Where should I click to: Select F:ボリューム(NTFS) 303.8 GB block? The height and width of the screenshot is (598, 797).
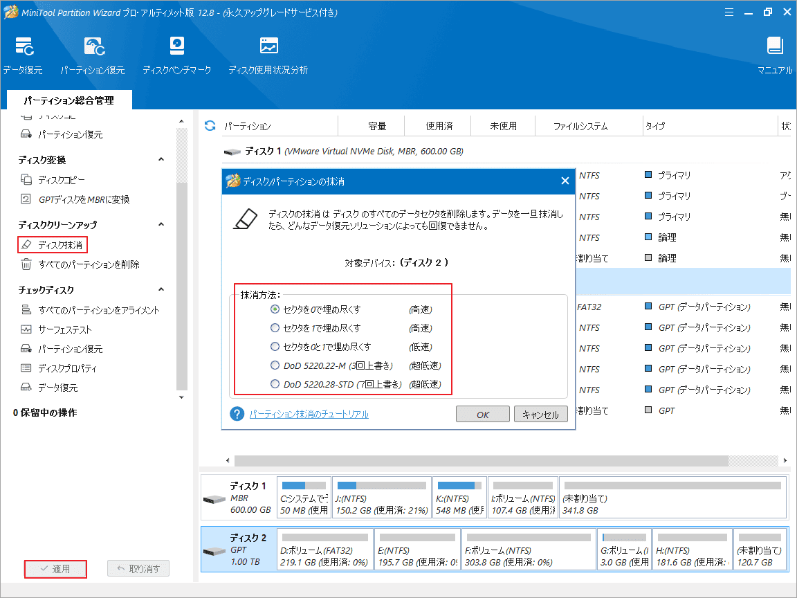[x=529, y=549]
